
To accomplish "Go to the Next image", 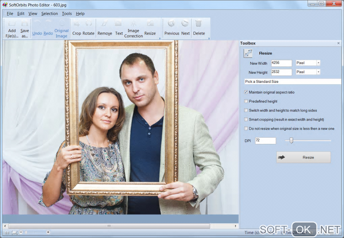I will click(x=185, y=29).
